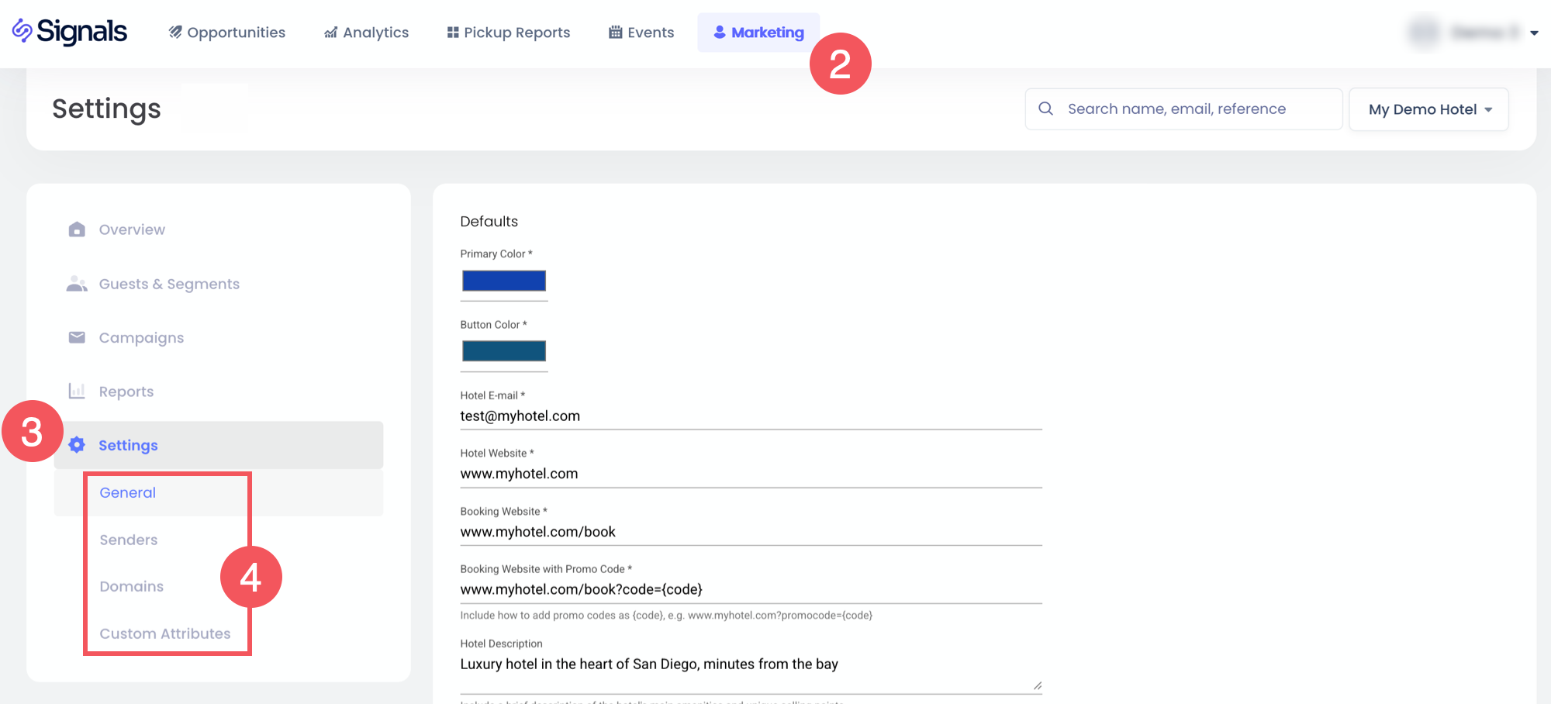
Task: Click the Guests & Segments people icon
Action: coord(77,284)
